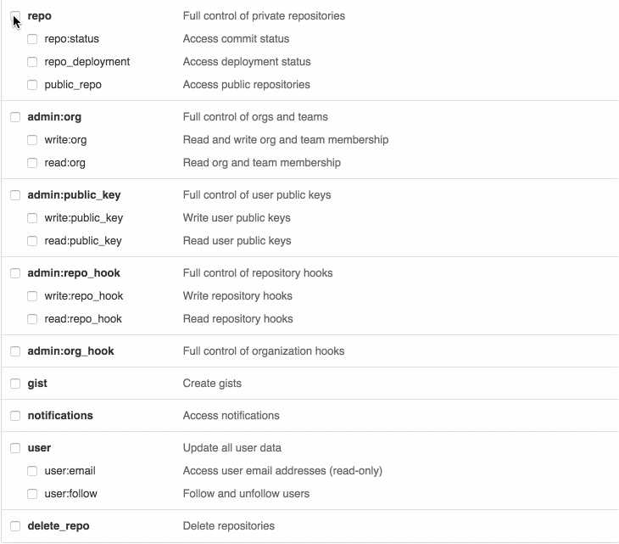The width and height of the screenshot is (619, 544).
Task: Enable the admin:org_hook scope
Action: point(15,351)
